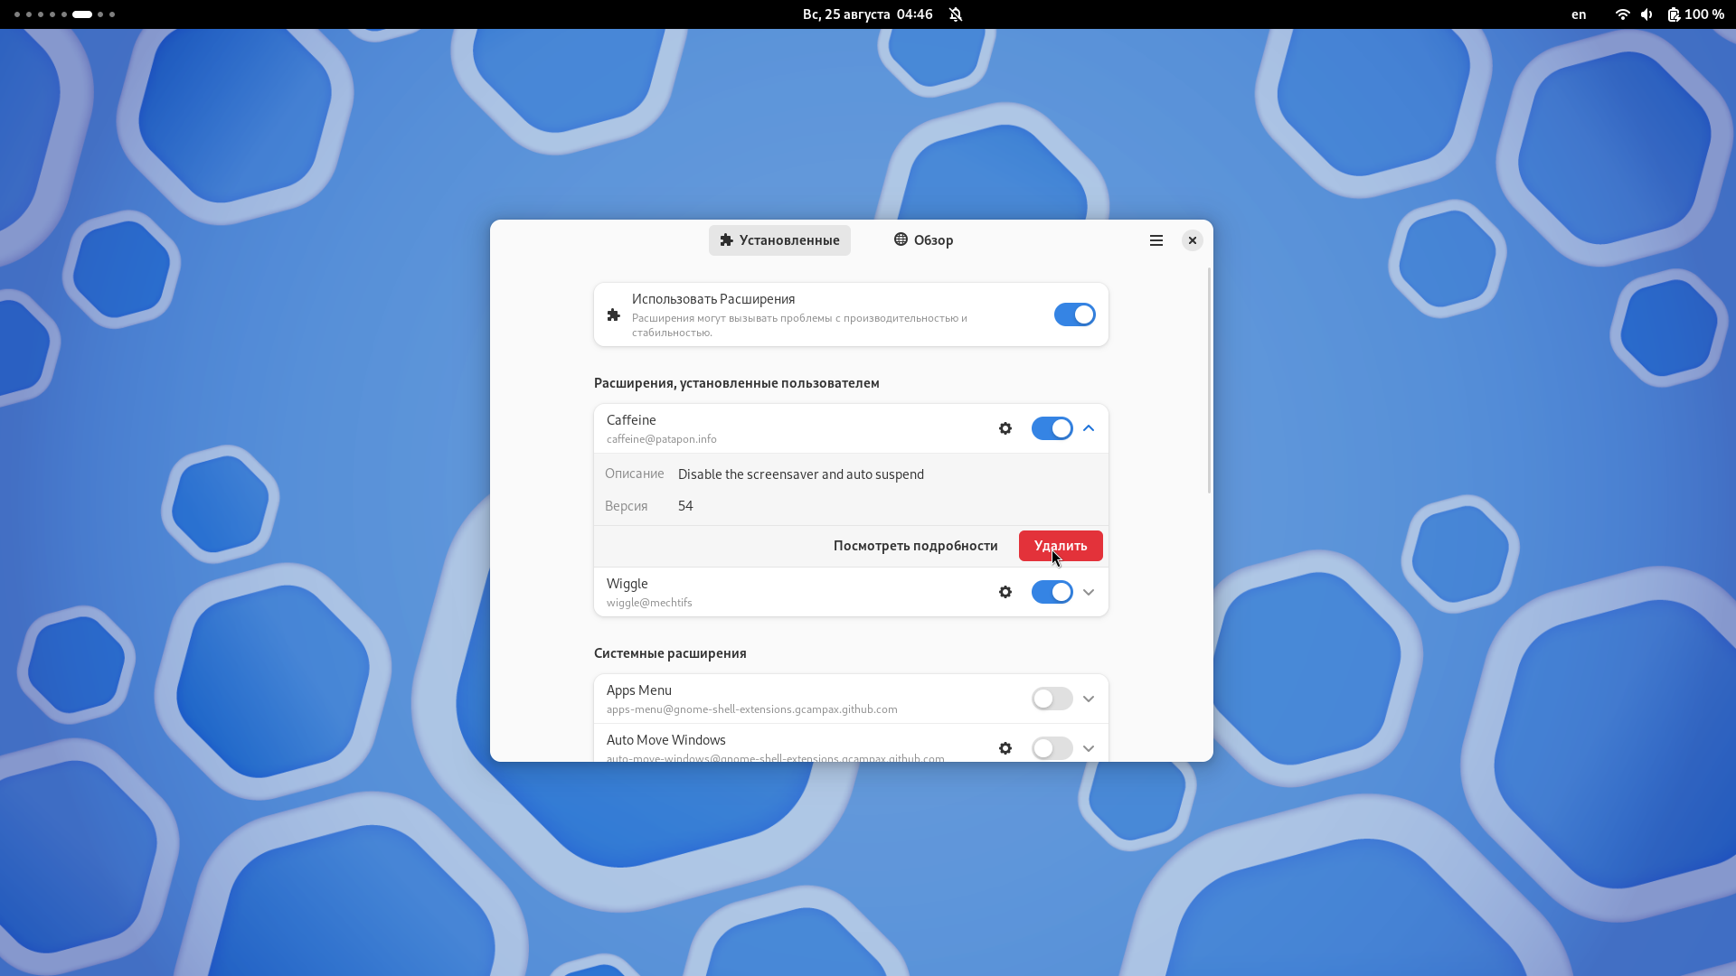Open Caffeine extension settings gear
Viewport: 1736px width, 976px height.
click(x=1005, y=428)
